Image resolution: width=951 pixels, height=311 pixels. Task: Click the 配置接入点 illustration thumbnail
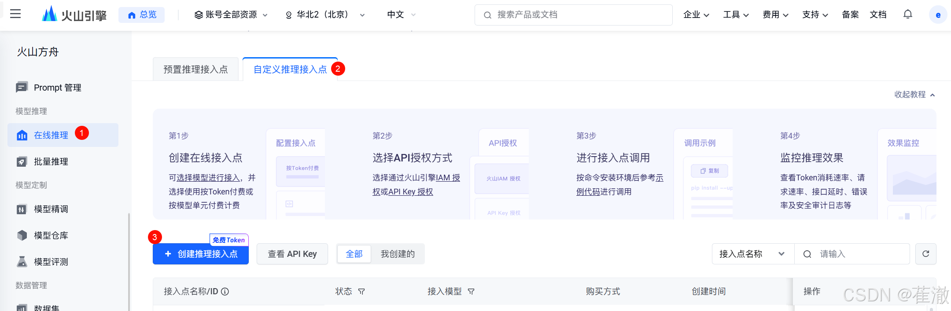[x=296, y=174]
